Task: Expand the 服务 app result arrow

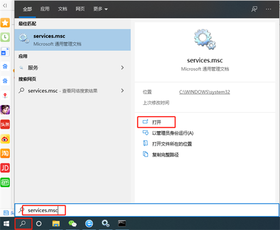Action: pos(123,68)
